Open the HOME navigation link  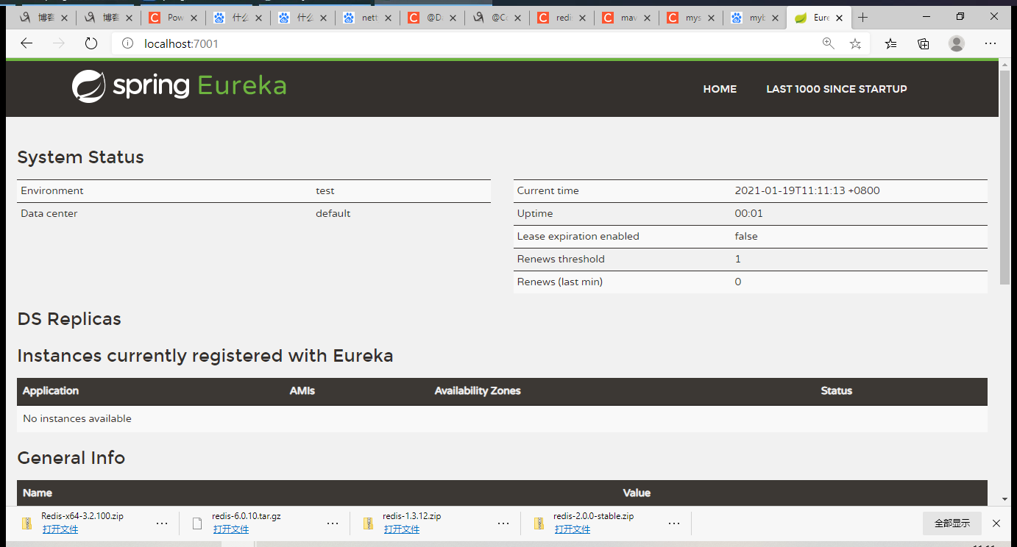pos(720,89)
